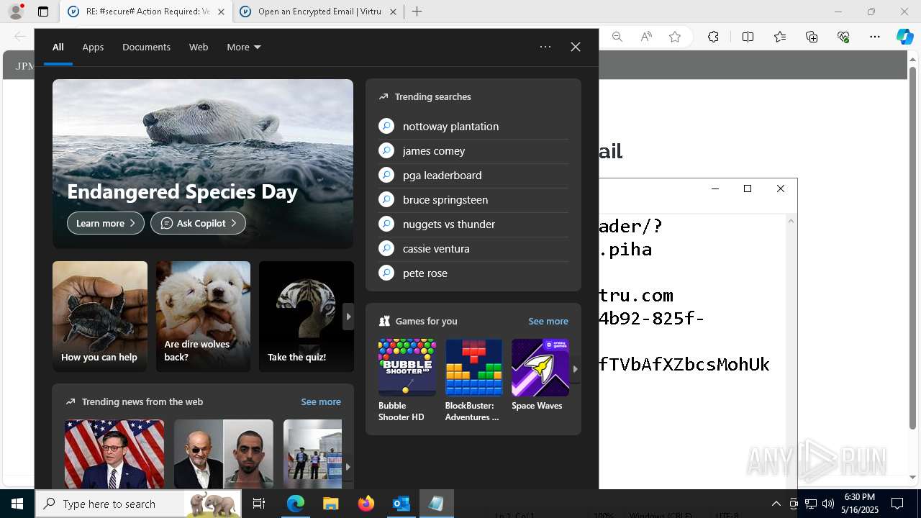The width and height of the screenshot is (921, 518).
Task: Open Edge Extensions puzzle icon
Action: pyautogui.click(x=713, y=37)
